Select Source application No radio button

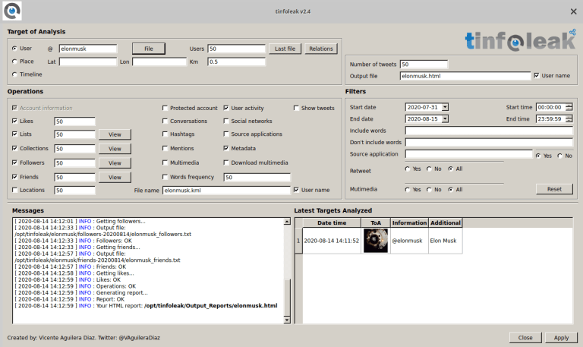click(x=560, y=156)
